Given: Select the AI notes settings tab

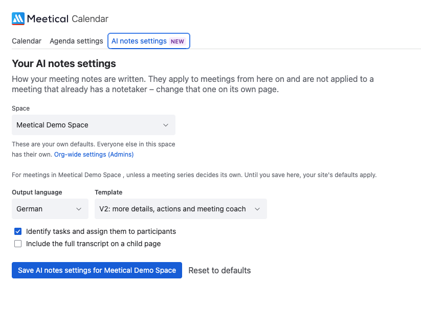Looking at the screenshot, I should [149, 41].
